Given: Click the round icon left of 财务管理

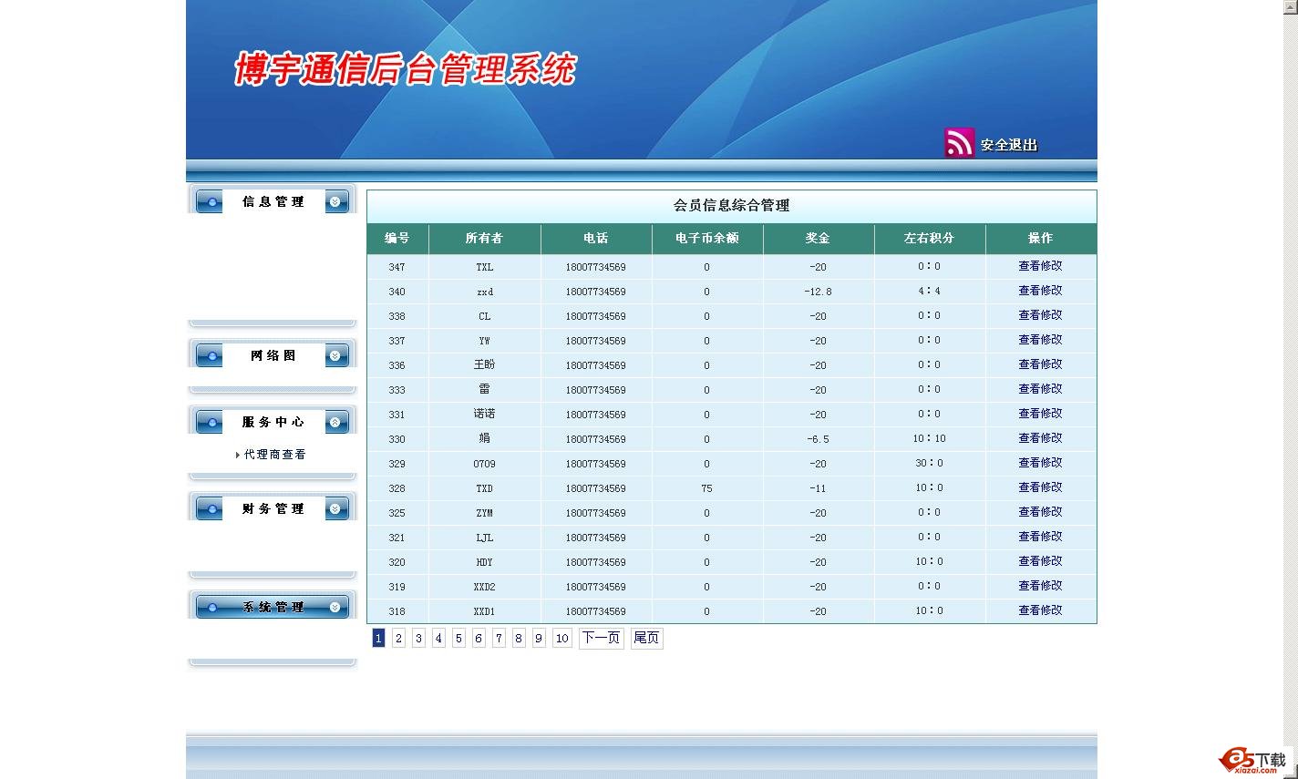Looking at the screenshot, I should (210, 509).
